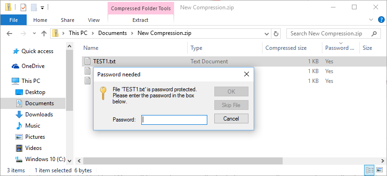
Task: Close the Password needed dialog with X
Action: pos(246,74)
